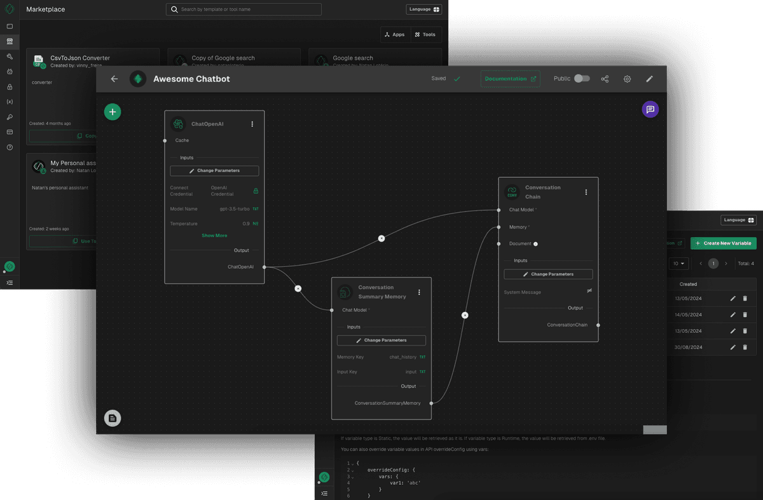Click the OpenAI Credential lock icon
The height and width of the screenshot is (500, 763).
(256, 191)
